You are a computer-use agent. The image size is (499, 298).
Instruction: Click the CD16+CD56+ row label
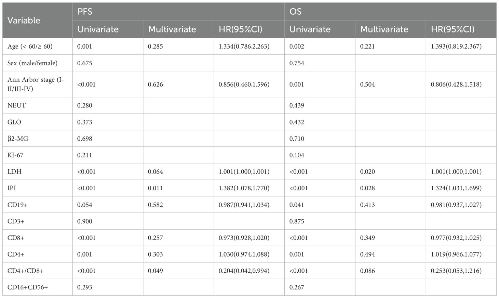pyautogui.click(x=28, y=287)
